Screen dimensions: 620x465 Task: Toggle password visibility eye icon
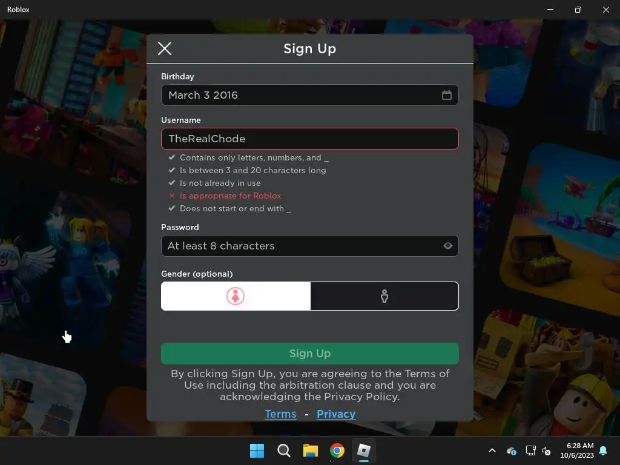tap(447, 246)
